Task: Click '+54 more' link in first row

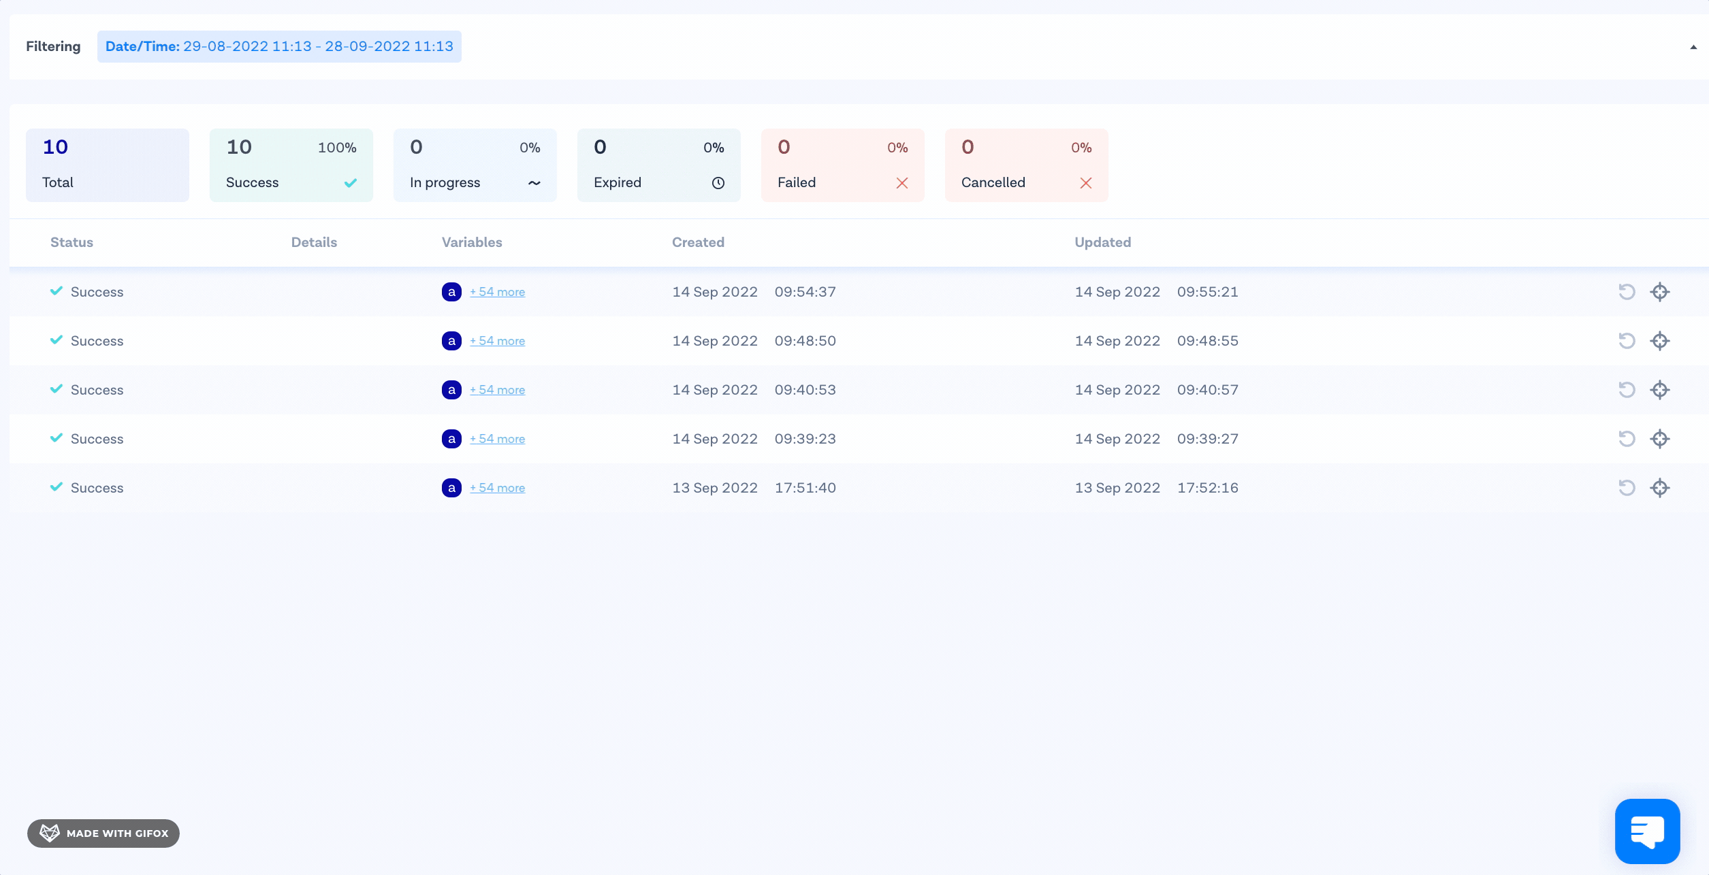Action: pos(497,292)
